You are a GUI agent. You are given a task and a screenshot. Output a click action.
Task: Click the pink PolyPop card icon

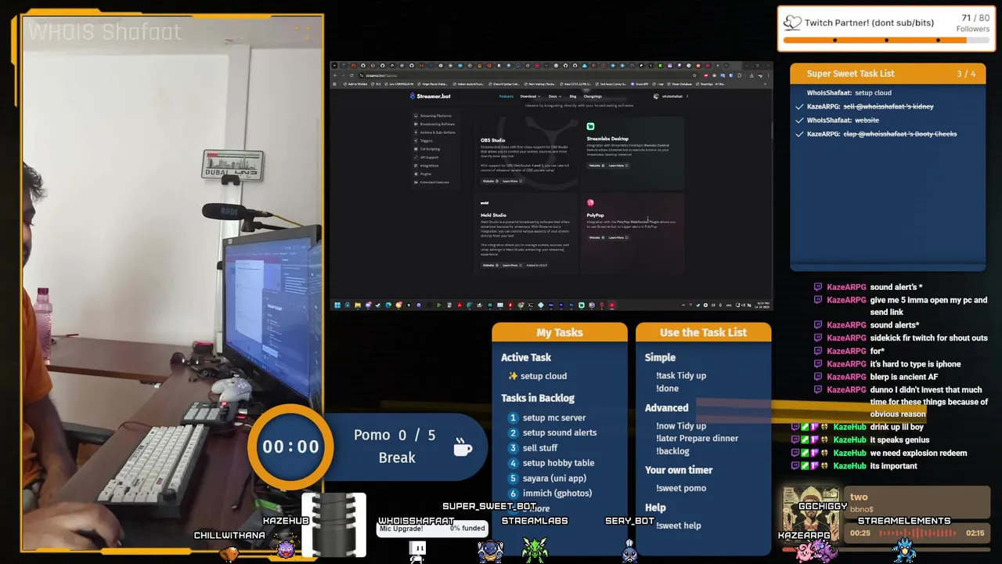coord(590,203)
